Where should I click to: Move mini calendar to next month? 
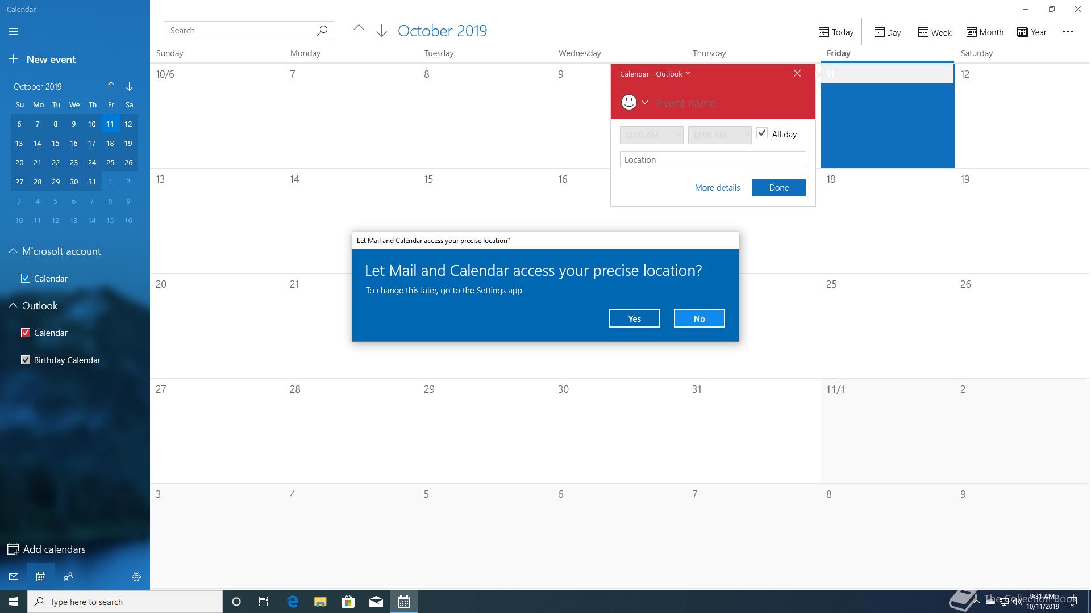[129, 86]
